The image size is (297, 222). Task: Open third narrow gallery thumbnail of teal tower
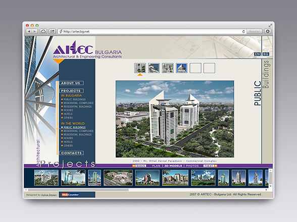point(94,178)
